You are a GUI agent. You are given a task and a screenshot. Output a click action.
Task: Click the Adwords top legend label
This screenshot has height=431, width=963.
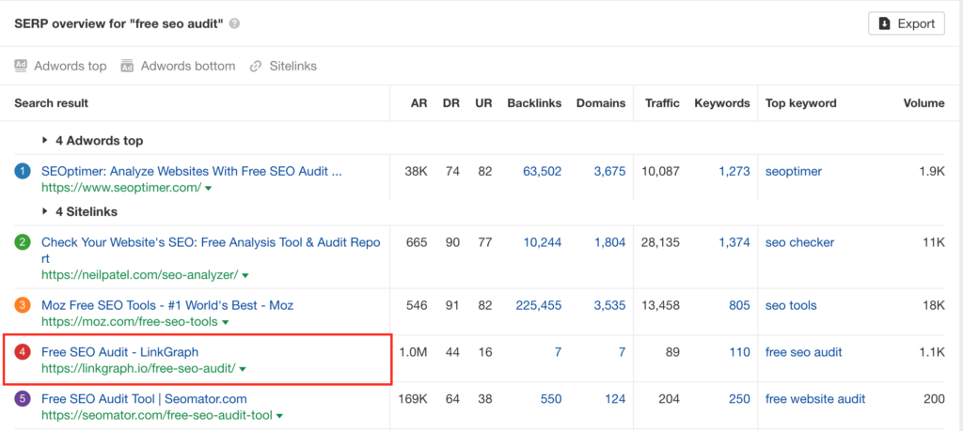70,66
